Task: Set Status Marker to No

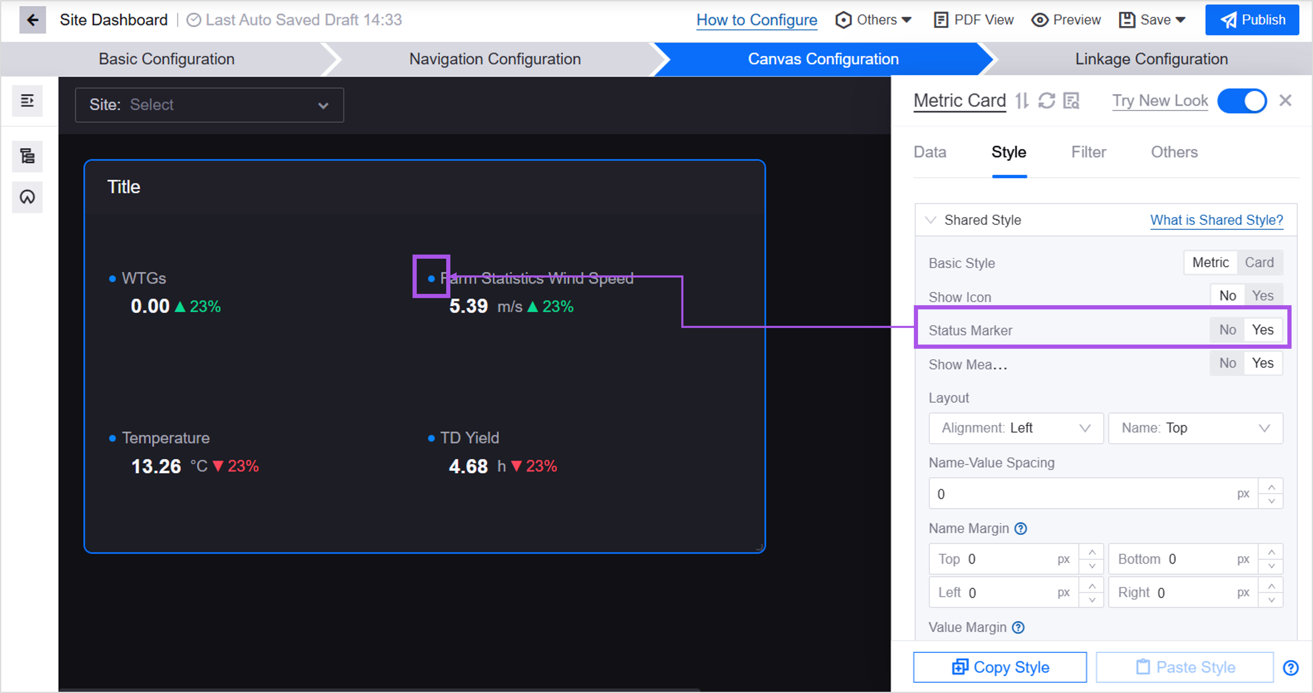Action: point(1228,330)
